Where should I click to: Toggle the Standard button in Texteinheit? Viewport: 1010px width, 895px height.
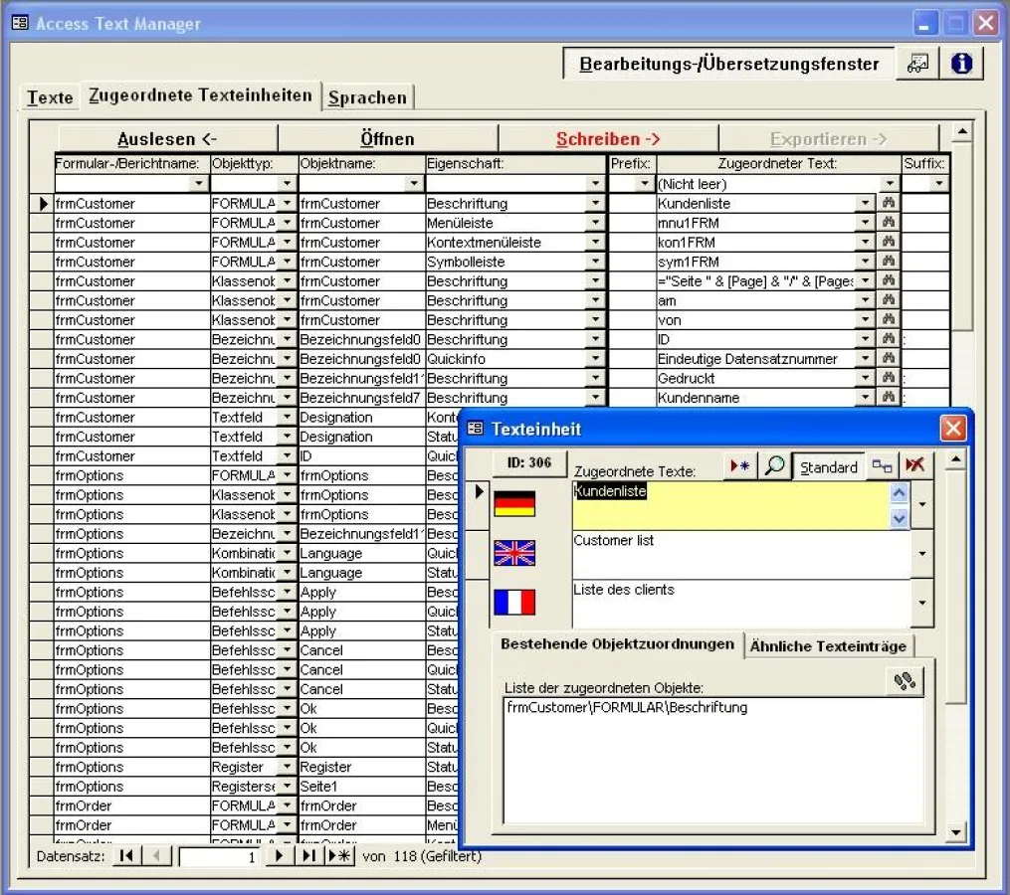pos(828,466)
